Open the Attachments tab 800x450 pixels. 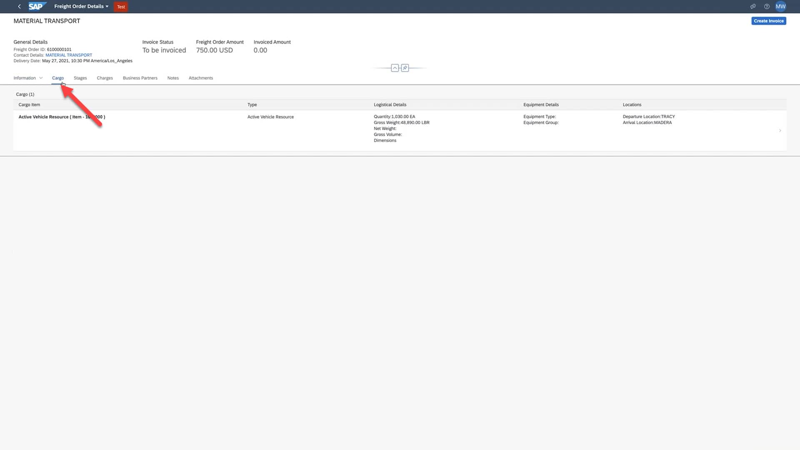pyautogui.click(x=201, y=78)
